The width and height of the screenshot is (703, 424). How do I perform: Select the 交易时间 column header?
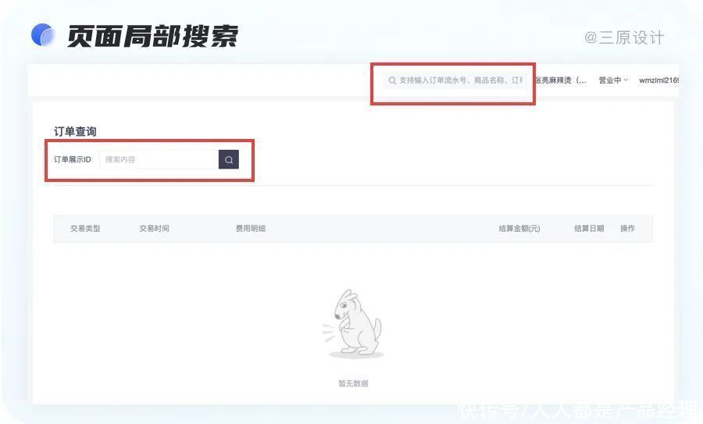[154, 229]
